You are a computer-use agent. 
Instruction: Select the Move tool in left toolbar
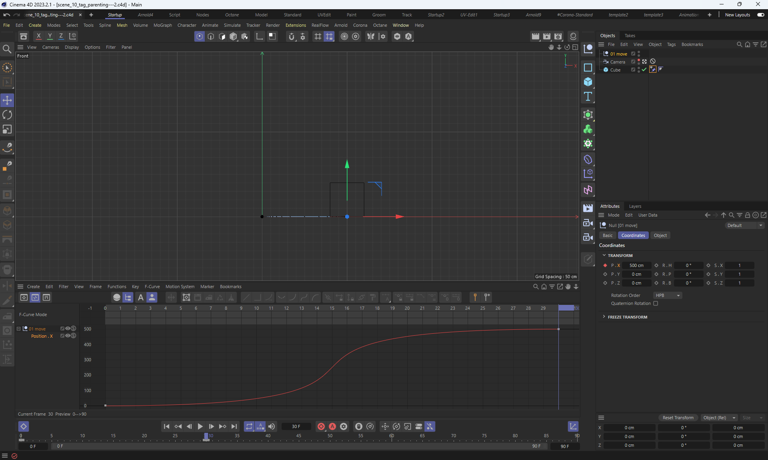(x=7, y=100)
